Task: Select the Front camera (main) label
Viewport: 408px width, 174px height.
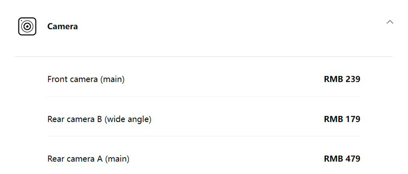Action: tap(86, 79)
